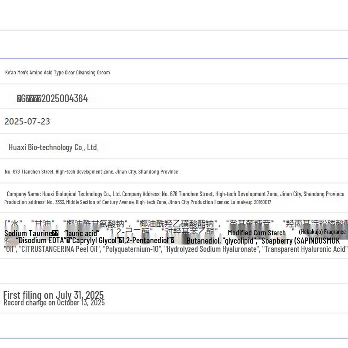
Task: Select the date 2025-07-23
Action: click(x=27, y=121)
